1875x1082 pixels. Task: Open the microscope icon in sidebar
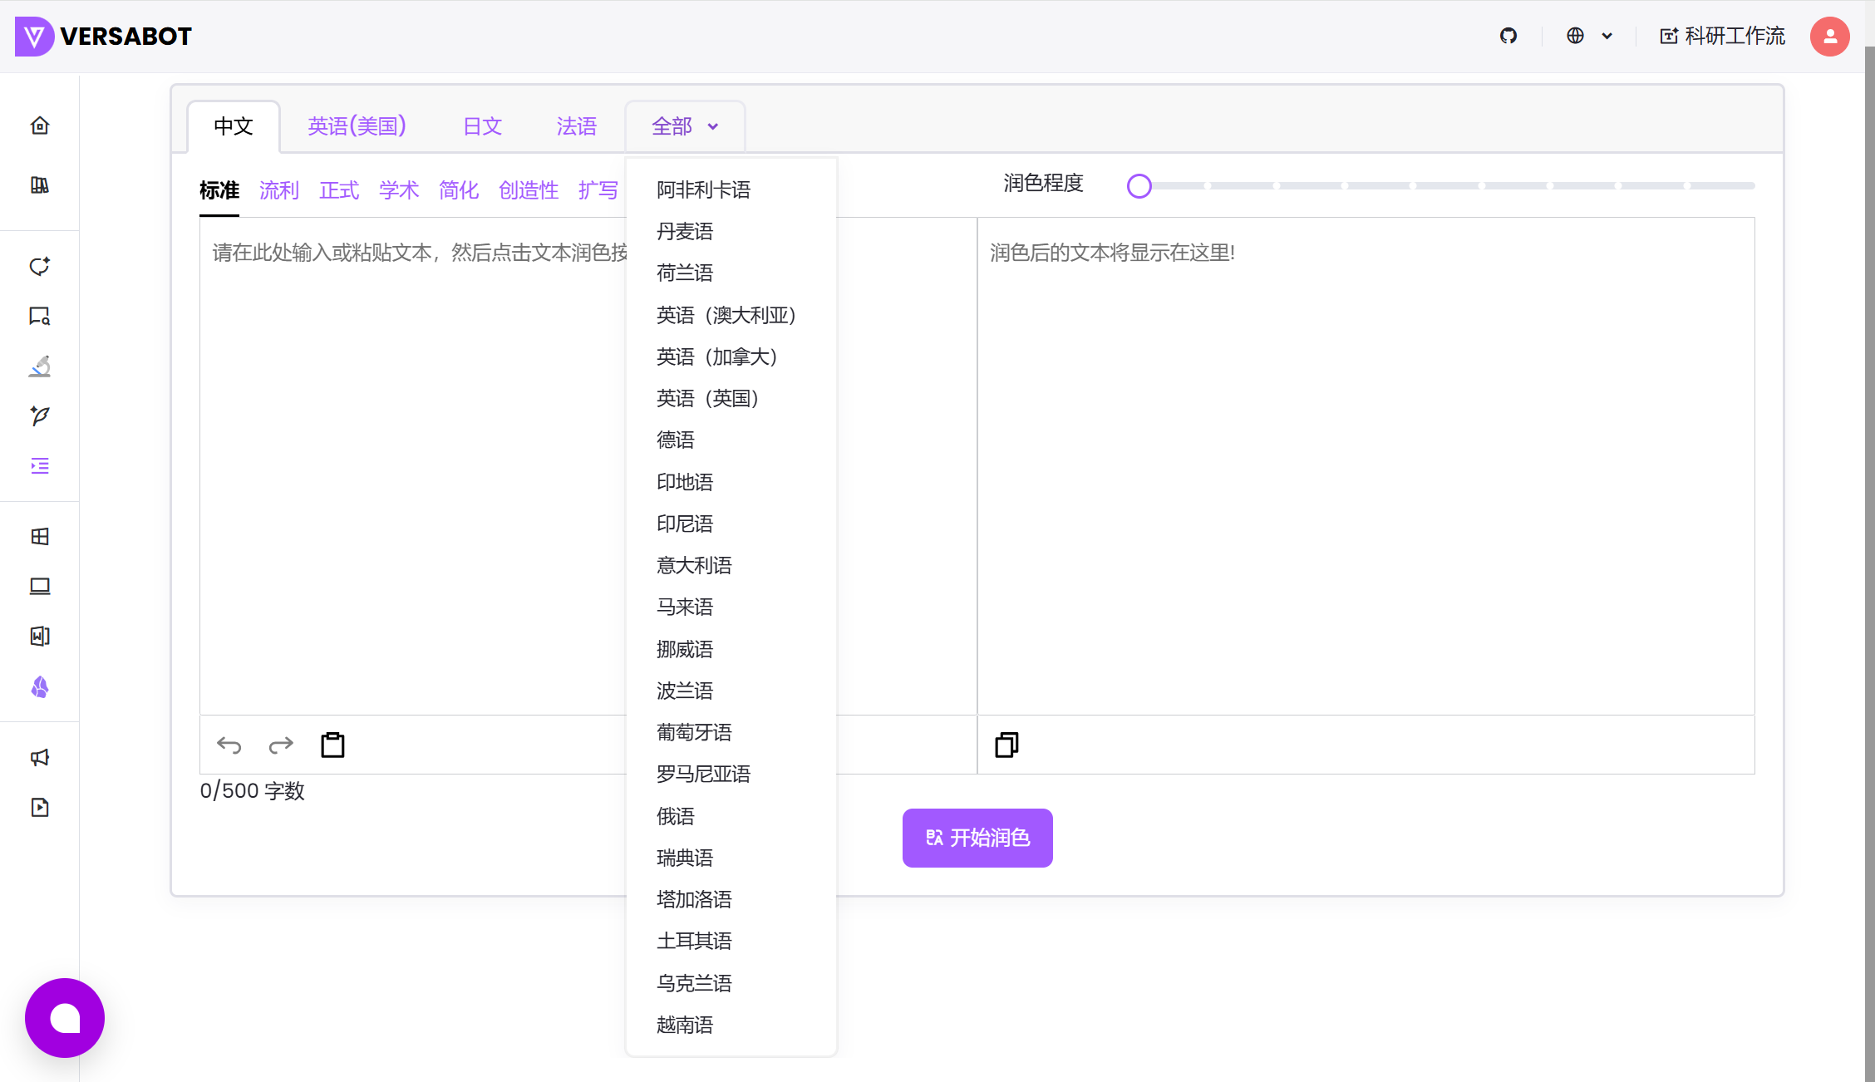(x=40, y=366)
